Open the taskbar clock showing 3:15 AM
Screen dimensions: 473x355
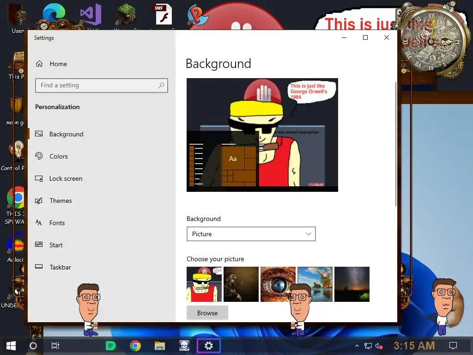tap(414, 346)
